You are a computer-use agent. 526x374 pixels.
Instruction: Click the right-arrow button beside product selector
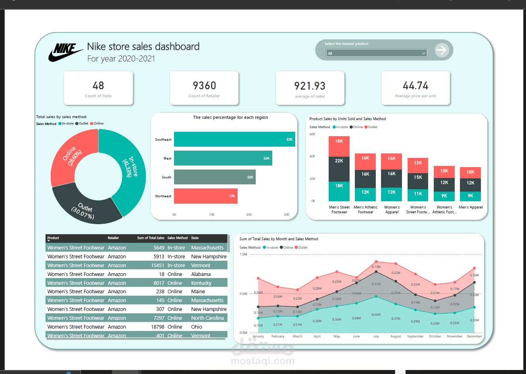point(442,50)
